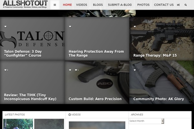Like the Talon Defense post heart
The width and height of the screenshot is (194, 129).
tap(5, 26)
